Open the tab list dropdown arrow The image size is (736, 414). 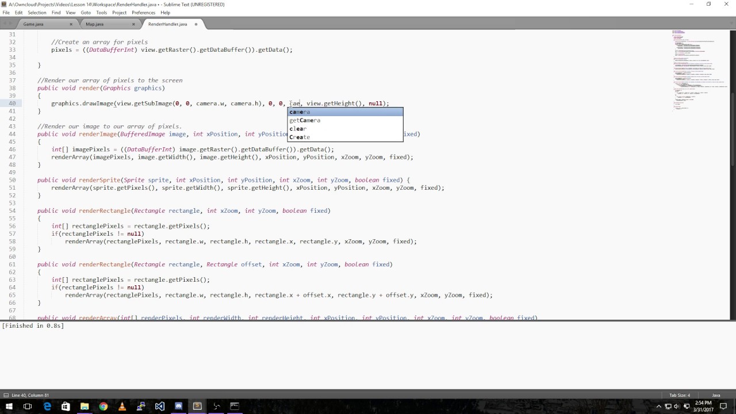click(731, 24)
